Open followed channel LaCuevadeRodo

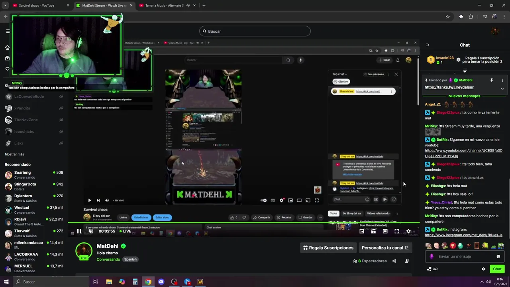[x=34, y=96]
